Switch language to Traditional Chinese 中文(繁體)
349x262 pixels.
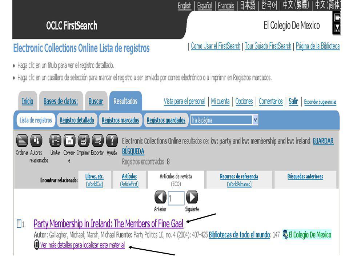click(x=296, y=5)
